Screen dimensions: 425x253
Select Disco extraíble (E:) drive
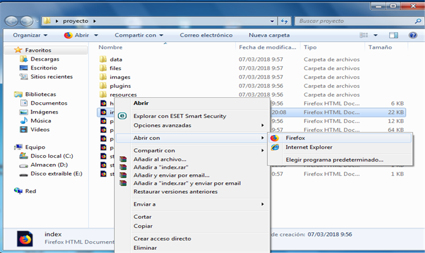click(x=58, y=173)
